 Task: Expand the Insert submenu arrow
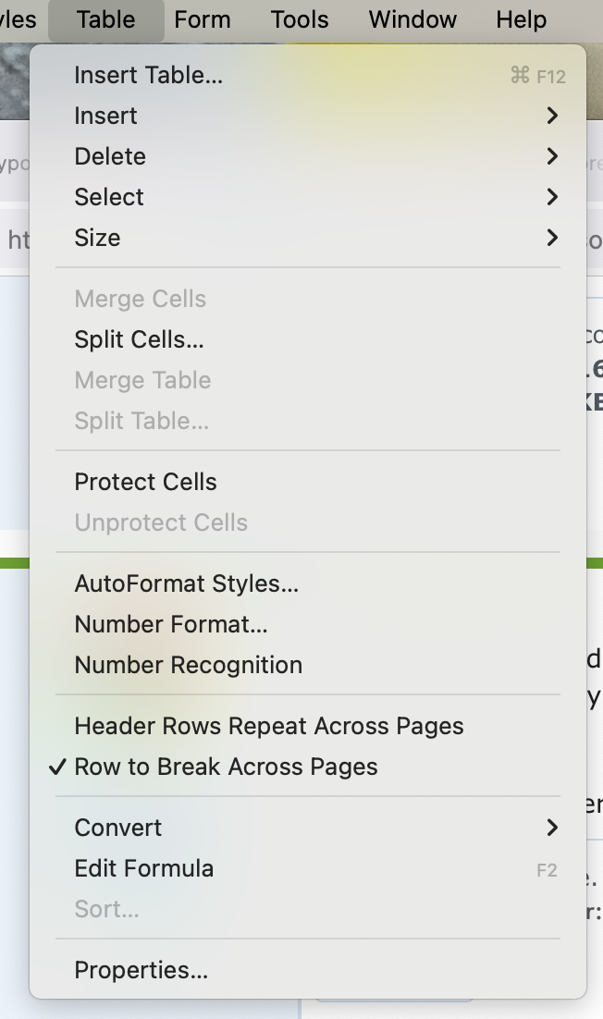[552, 116]
